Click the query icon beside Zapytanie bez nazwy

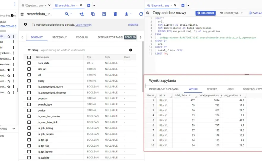148,13
